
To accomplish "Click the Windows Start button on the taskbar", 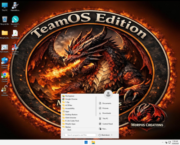I will (86, 142).
